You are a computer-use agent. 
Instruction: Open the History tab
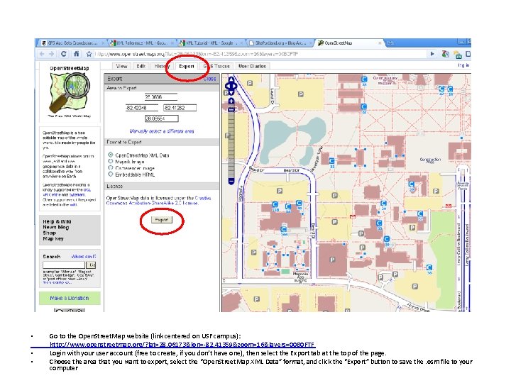[162, 66]
